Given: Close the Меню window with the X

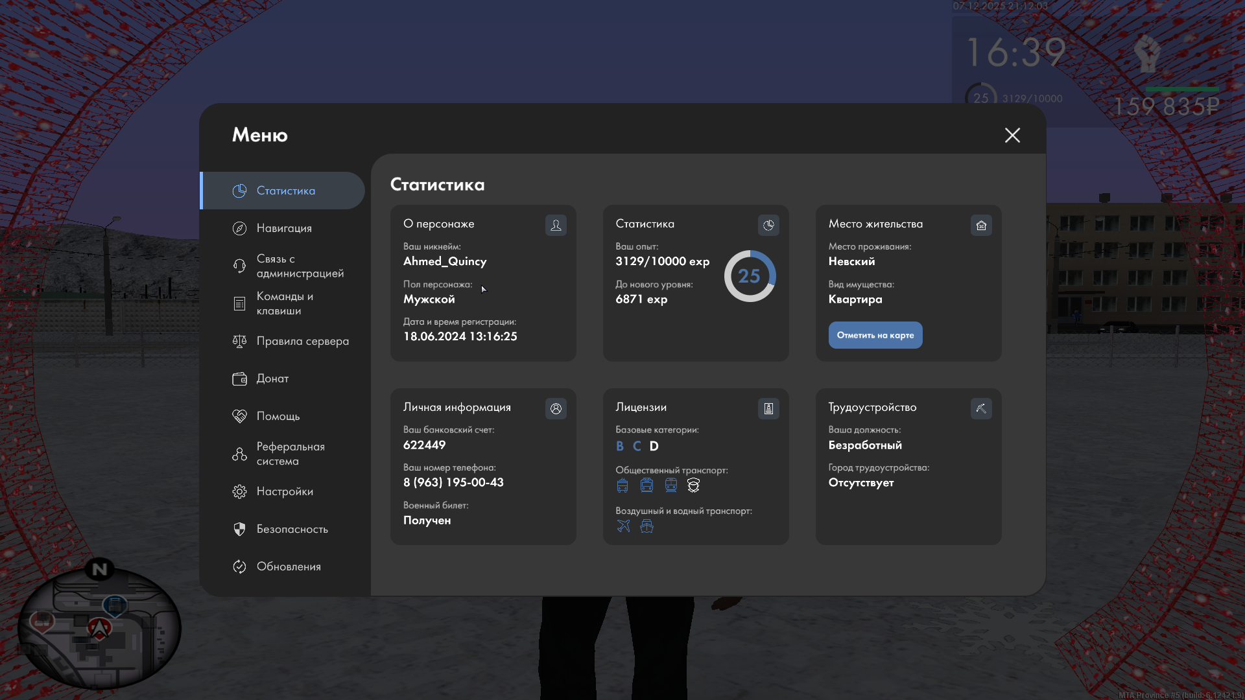Looking at the screenshot, I should (1012, 135).
